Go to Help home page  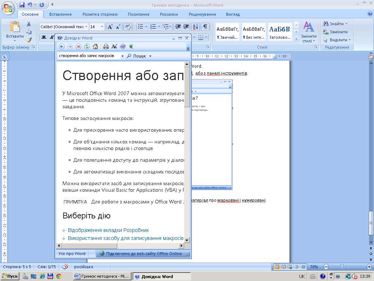[95, 46]
